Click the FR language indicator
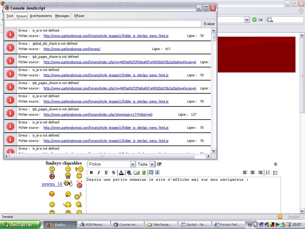This screenshot has width=305, height=229. pyautogui.click(x=250, y=225)
